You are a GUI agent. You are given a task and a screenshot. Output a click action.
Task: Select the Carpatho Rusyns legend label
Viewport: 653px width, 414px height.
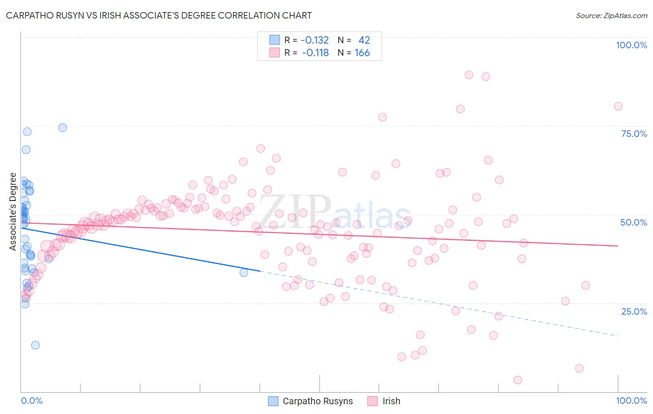(x=318, y=401)
